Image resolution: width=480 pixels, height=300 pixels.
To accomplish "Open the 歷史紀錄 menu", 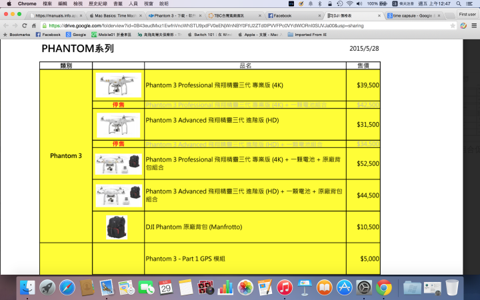I will coord(98,4).
